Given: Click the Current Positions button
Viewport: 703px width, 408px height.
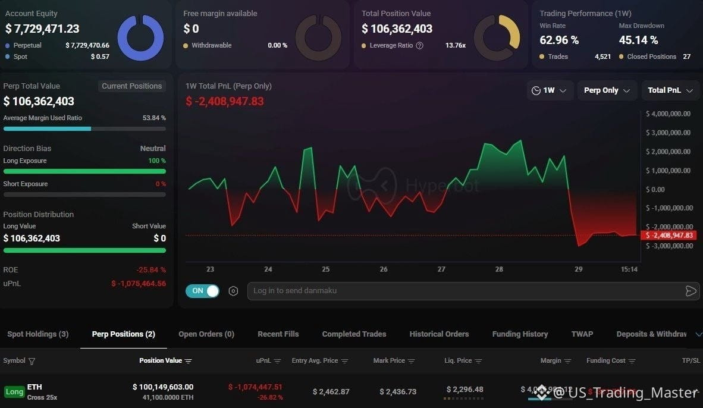Looking at the screenshot, I should [x=132, y=86].
